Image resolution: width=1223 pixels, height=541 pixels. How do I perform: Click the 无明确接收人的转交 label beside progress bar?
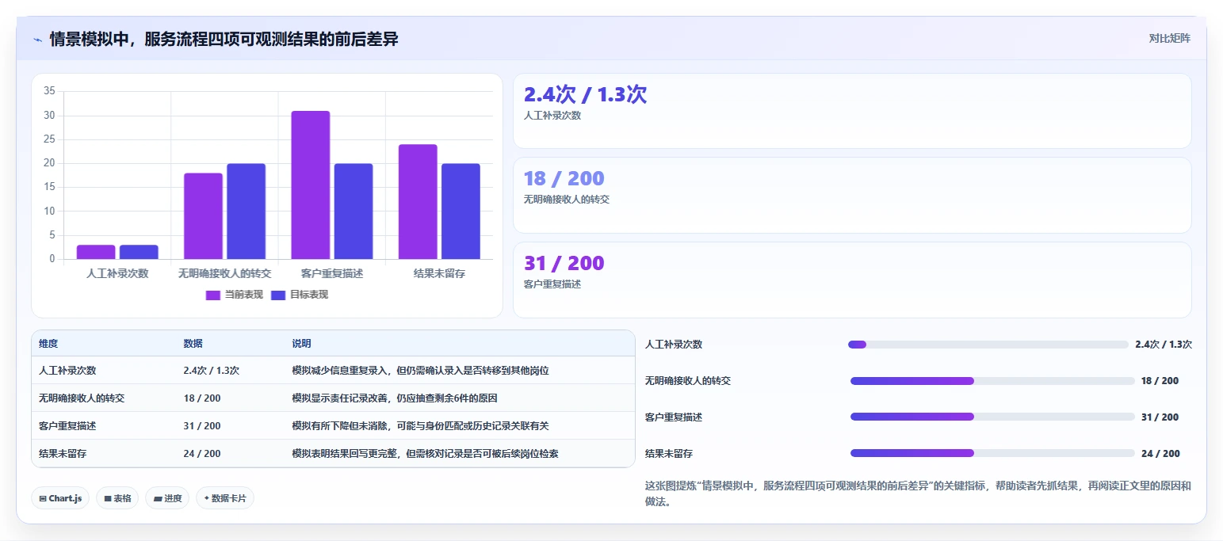click(x=688, y=381)
